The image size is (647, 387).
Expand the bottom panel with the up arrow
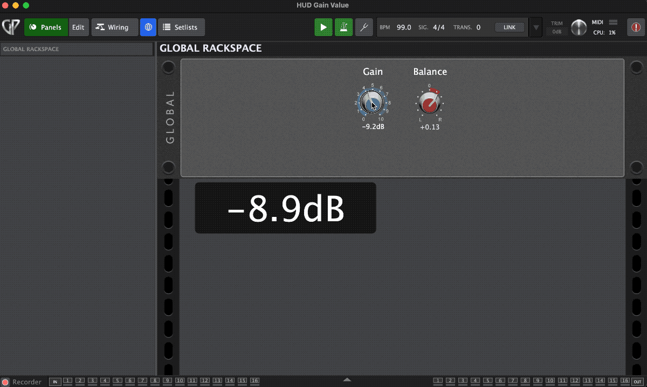(347, 379)
